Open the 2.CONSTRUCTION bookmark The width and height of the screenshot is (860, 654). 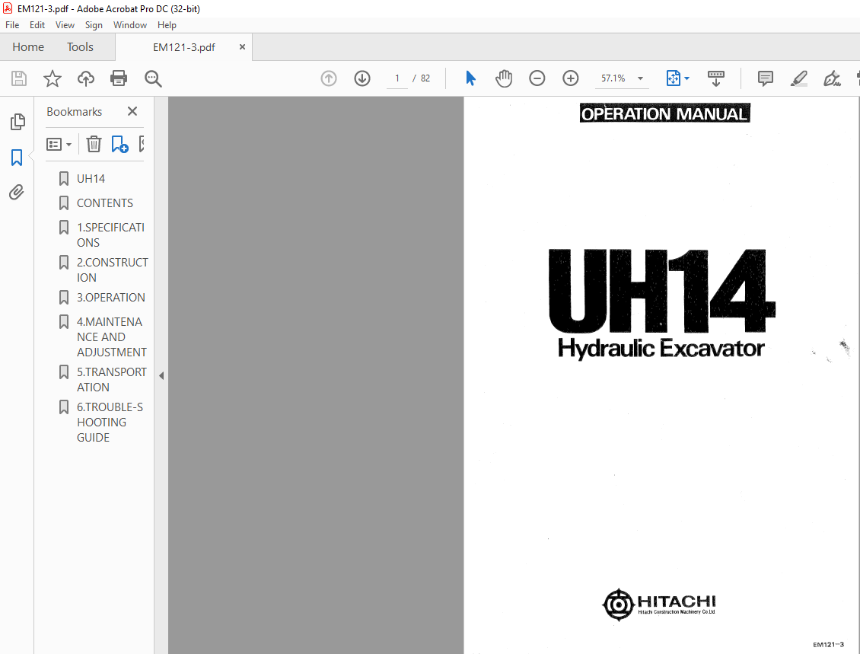point(112,270)
